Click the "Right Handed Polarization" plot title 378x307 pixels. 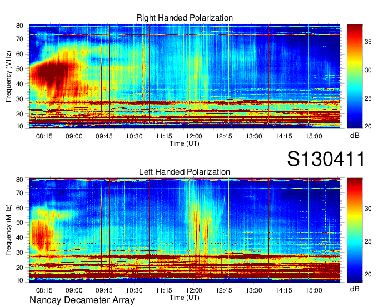point(185,18)
